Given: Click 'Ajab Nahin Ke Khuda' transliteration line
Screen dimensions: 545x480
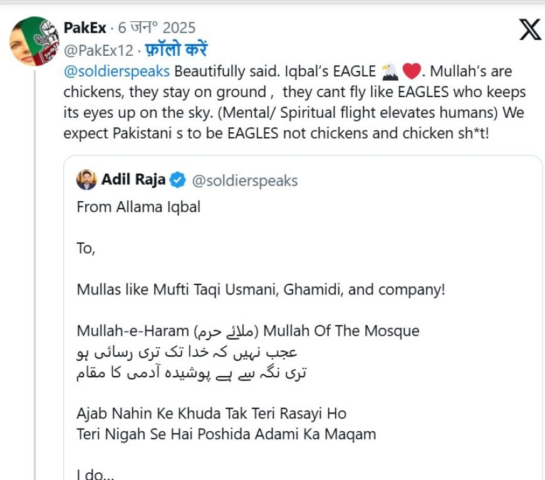Looking at the screenshot, I should click(211, 414).
